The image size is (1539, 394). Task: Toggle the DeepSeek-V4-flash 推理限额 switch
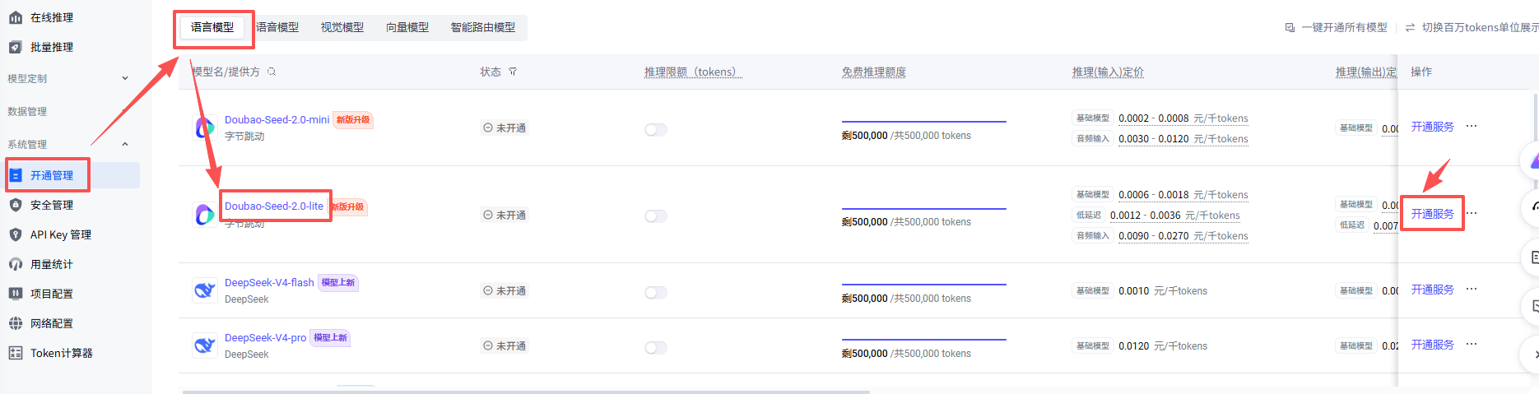coord(656,292)
